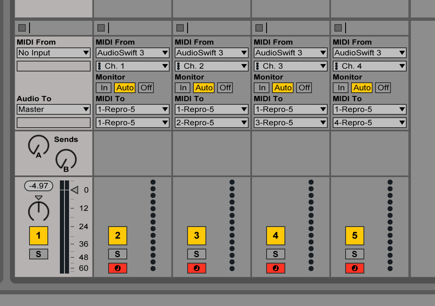This screenshot has width=435, height=306.
Task: Disarm recording on track 2
Action: [x=118, y=268]
